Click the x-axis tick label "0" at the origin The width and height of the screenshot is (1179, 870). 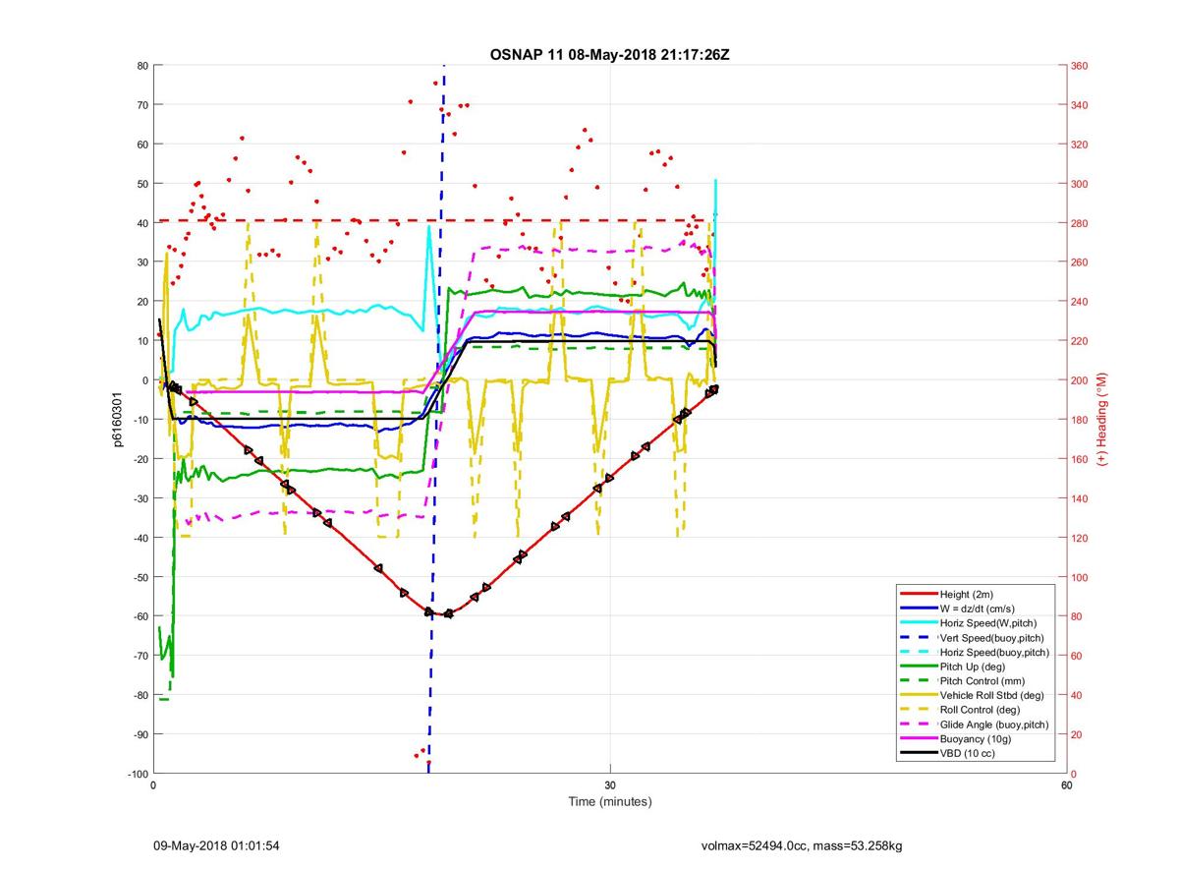(x=154, y=785)
